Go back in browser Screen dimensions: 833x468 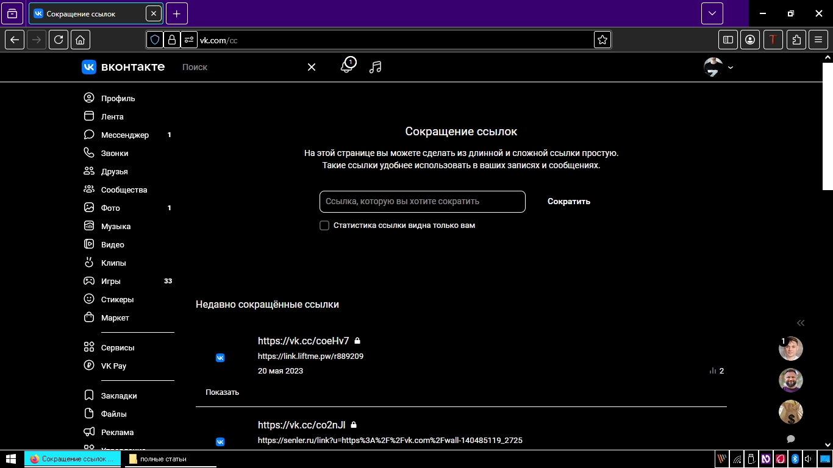point(15,40)
